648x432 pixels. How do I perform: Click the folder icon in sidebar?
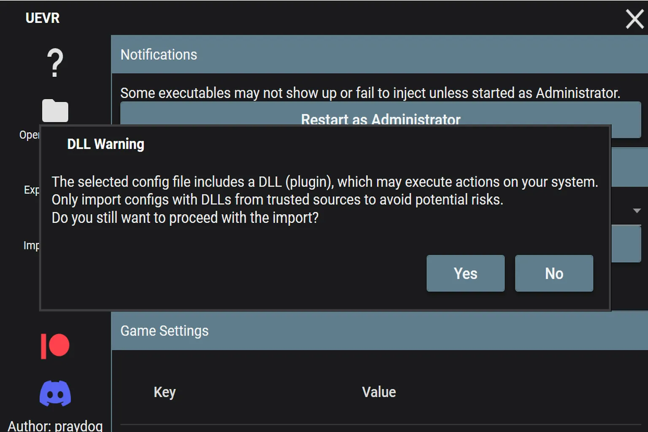(x=55, y=111)
